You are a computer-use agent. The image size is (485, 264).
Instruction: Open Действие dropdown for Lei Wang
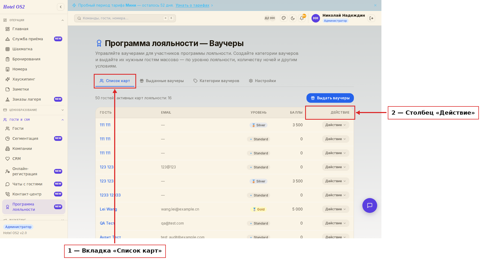(336, 209)
